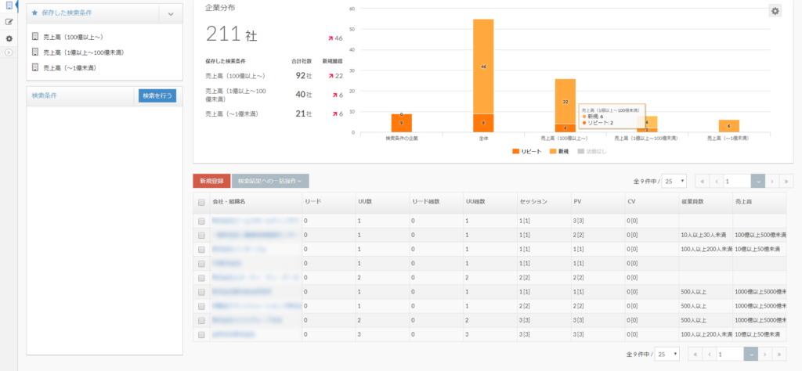802x371 pixels.
Task: Open the top 25 per-page dropdown
Action: coord(674,181)
